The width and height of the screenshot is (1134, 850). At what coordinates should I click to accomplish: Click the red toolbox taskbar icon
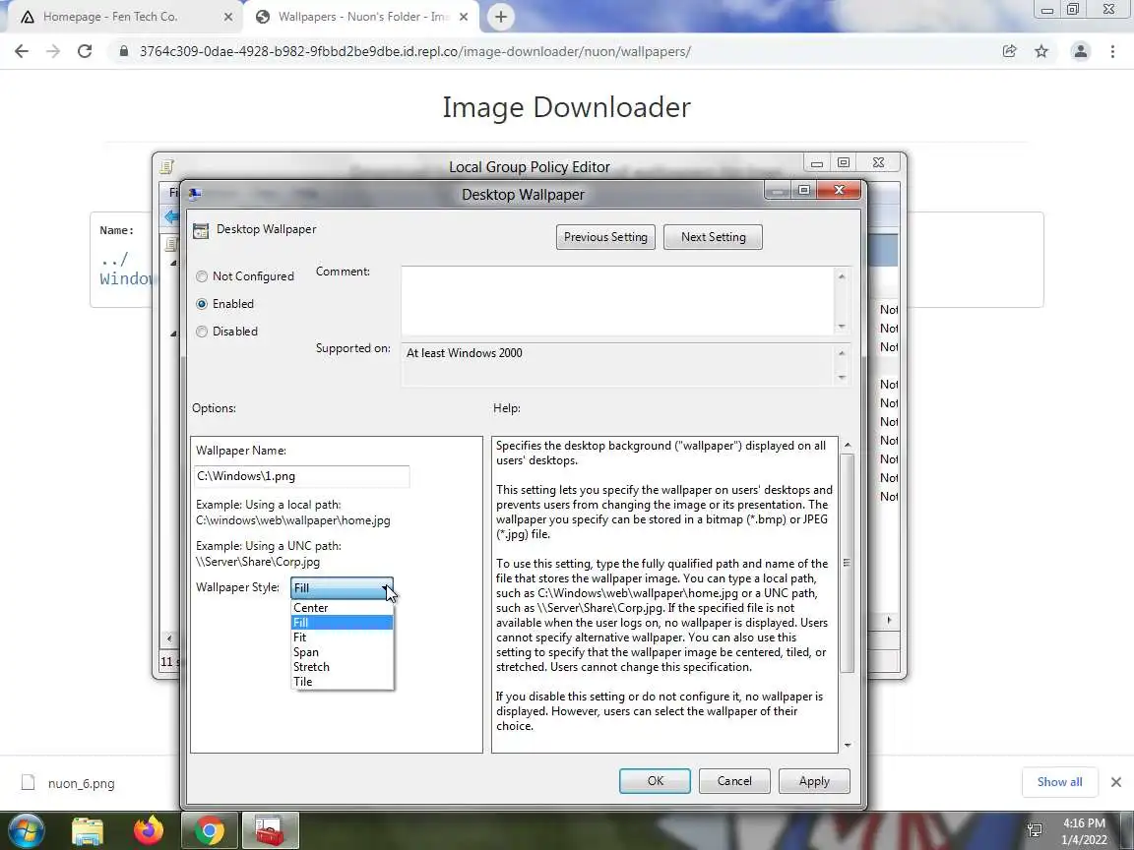[x=269, y=831]
